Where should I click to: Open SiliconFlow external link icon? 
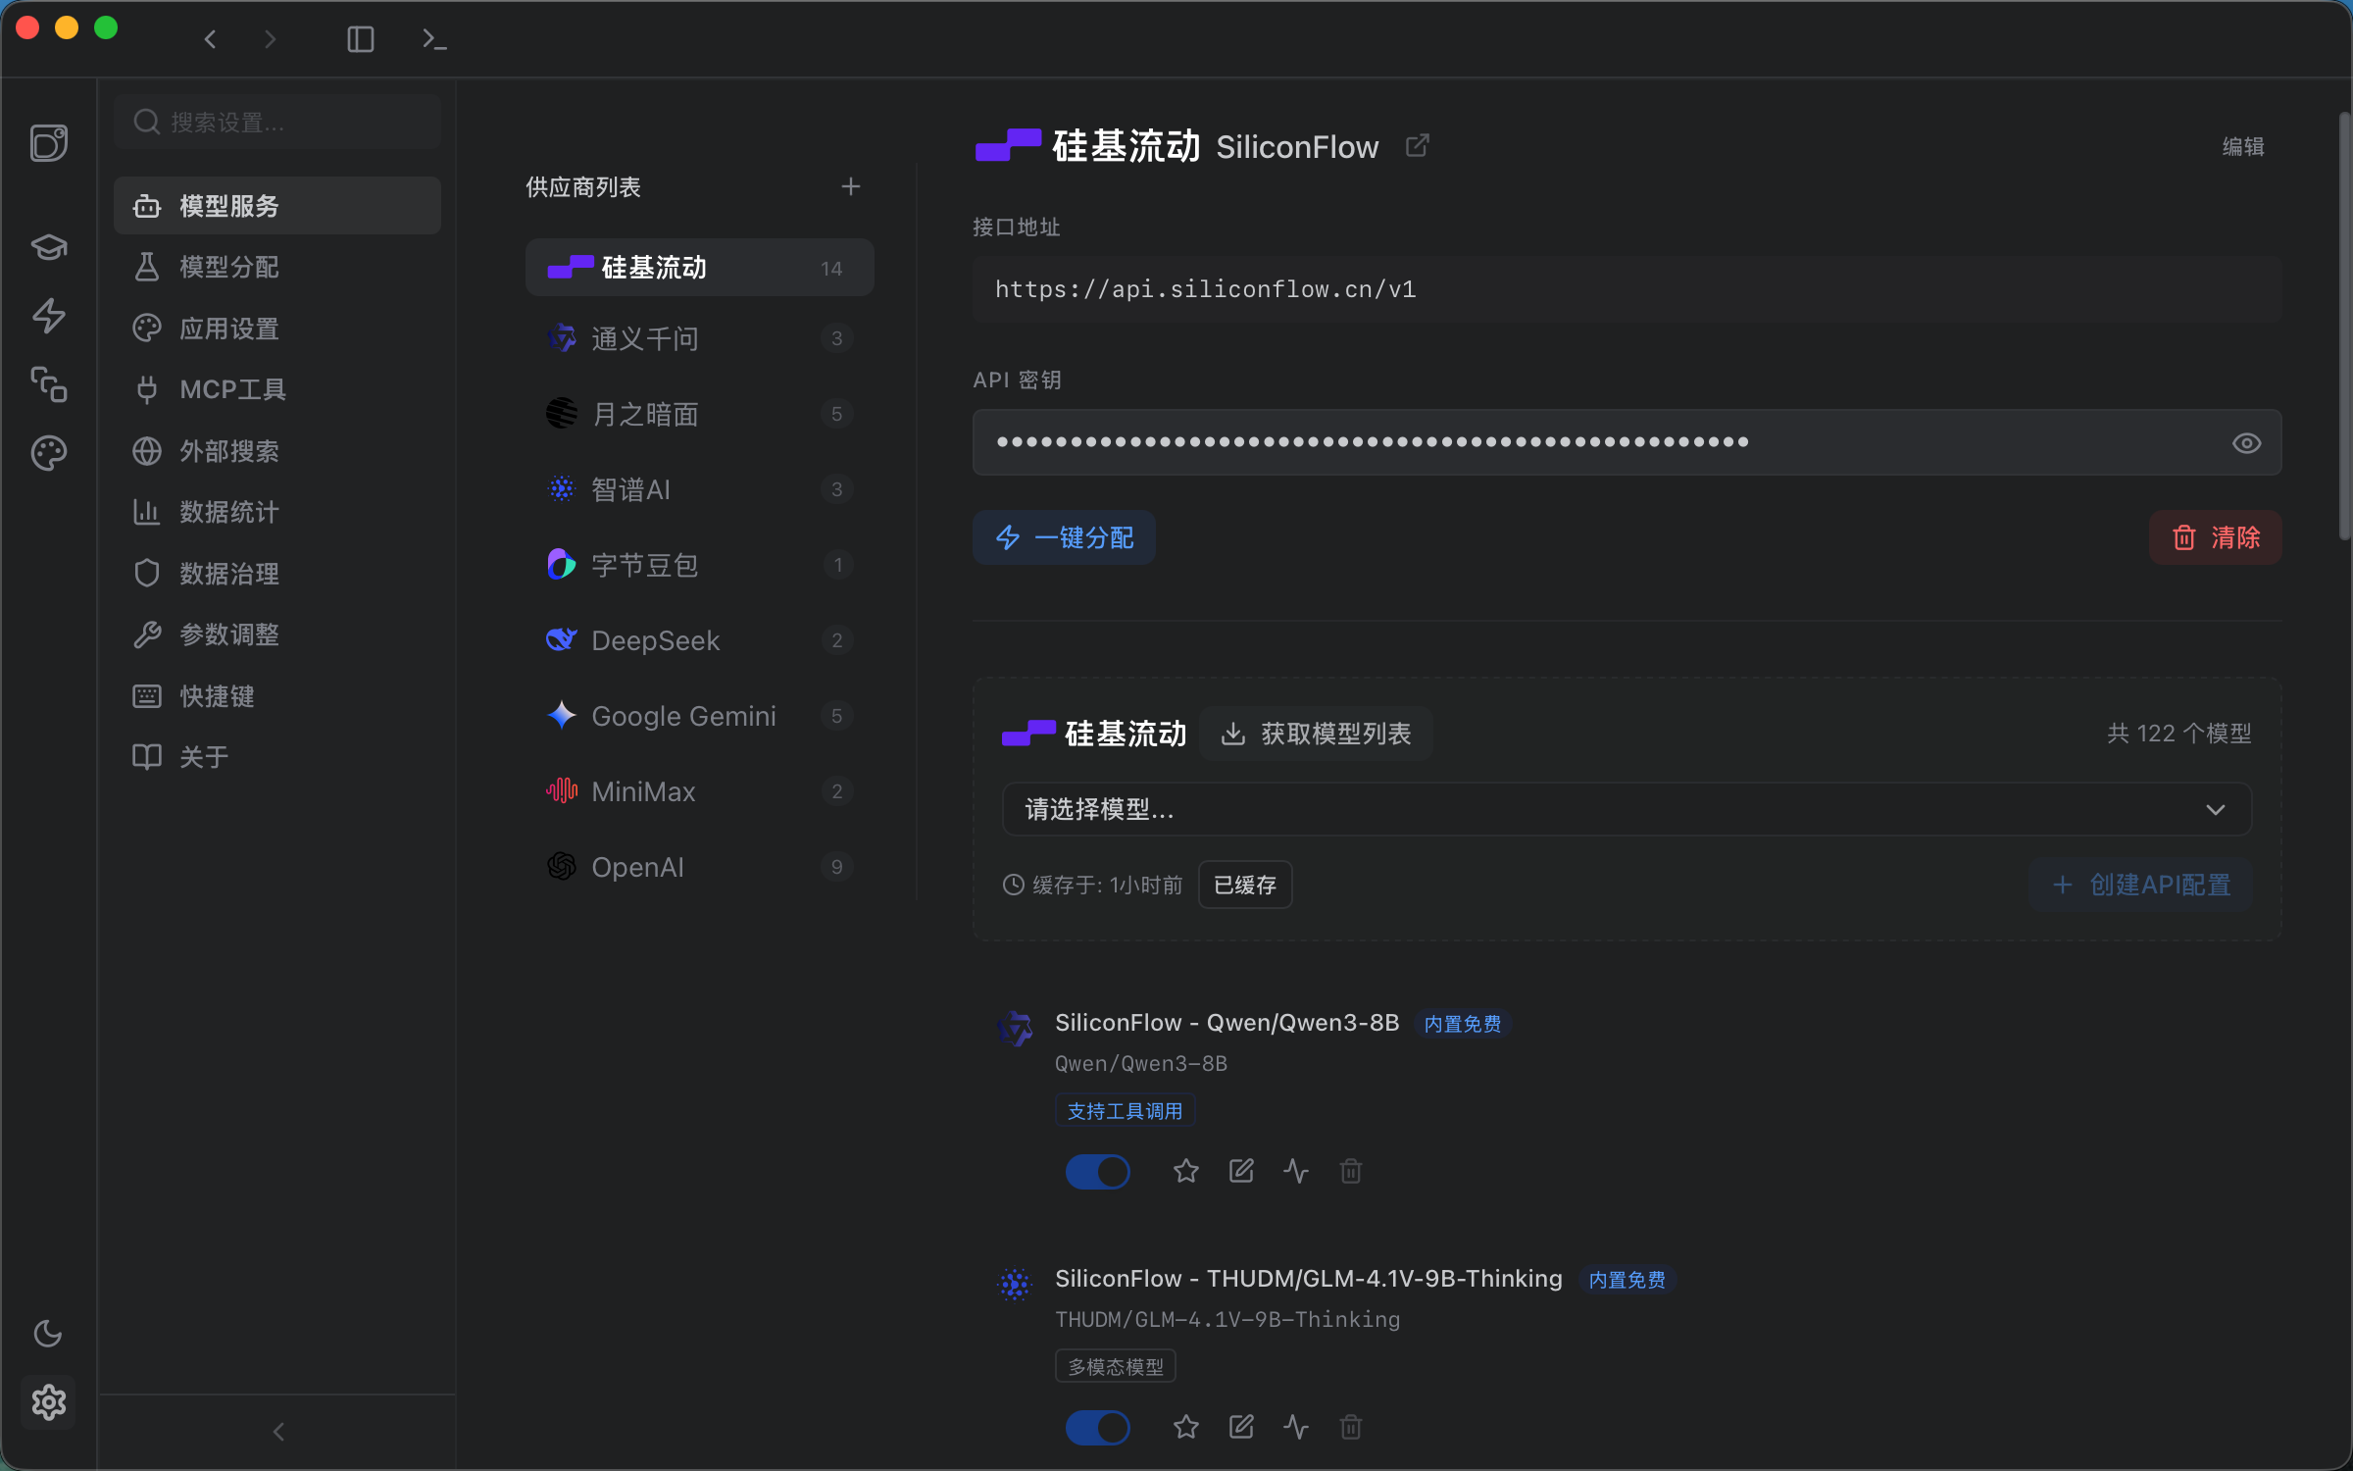(1417, 146)
